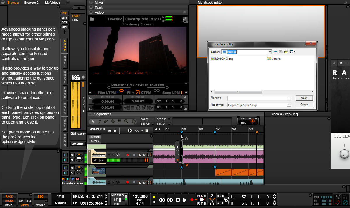Screen dimensions: 350x208
Task: Toggle the ALT button in transport
Action: tap(220, 203)
